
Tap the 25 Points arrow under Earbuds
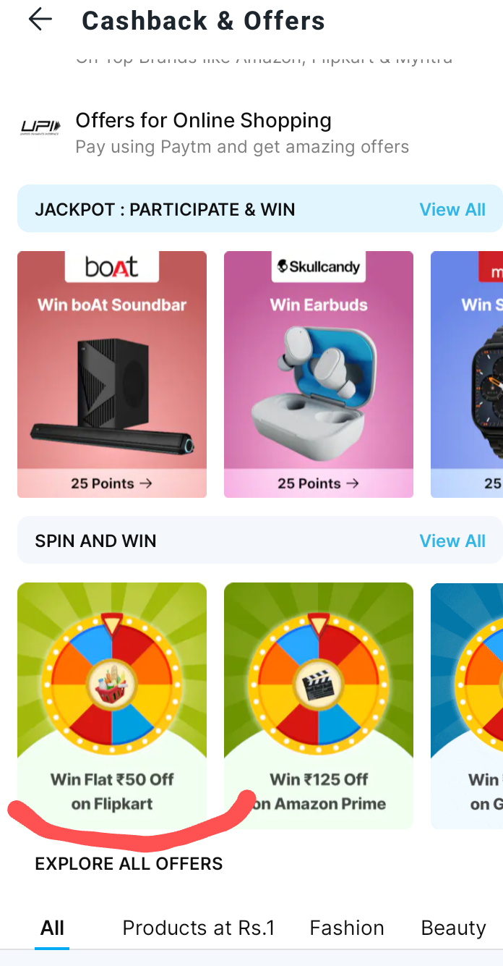click(319, 483)
